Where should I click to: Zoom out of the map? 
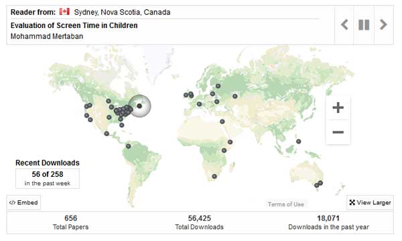click(x=338, y=132)
